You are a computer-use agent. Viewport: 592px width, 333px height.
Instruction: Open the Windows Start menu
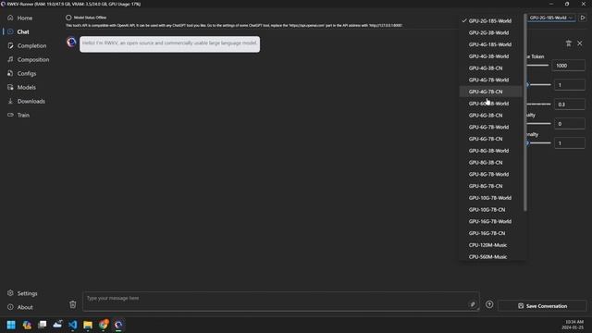click(11, 325)
